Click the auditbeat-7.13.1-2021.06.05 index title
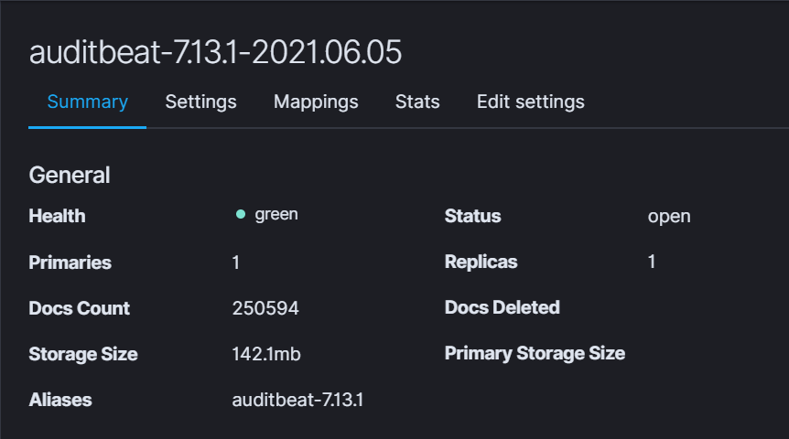 click(215, 52)
